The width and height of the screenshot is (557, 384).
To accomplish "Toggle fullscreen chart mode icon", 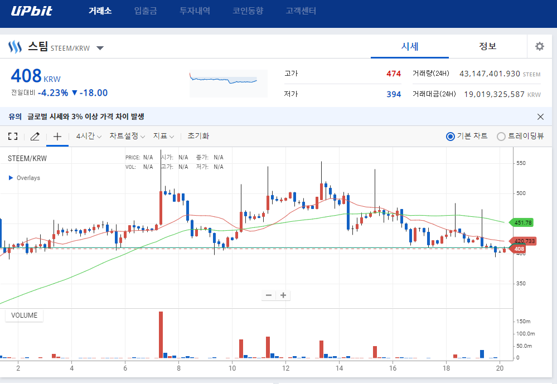I will point(13,136).
